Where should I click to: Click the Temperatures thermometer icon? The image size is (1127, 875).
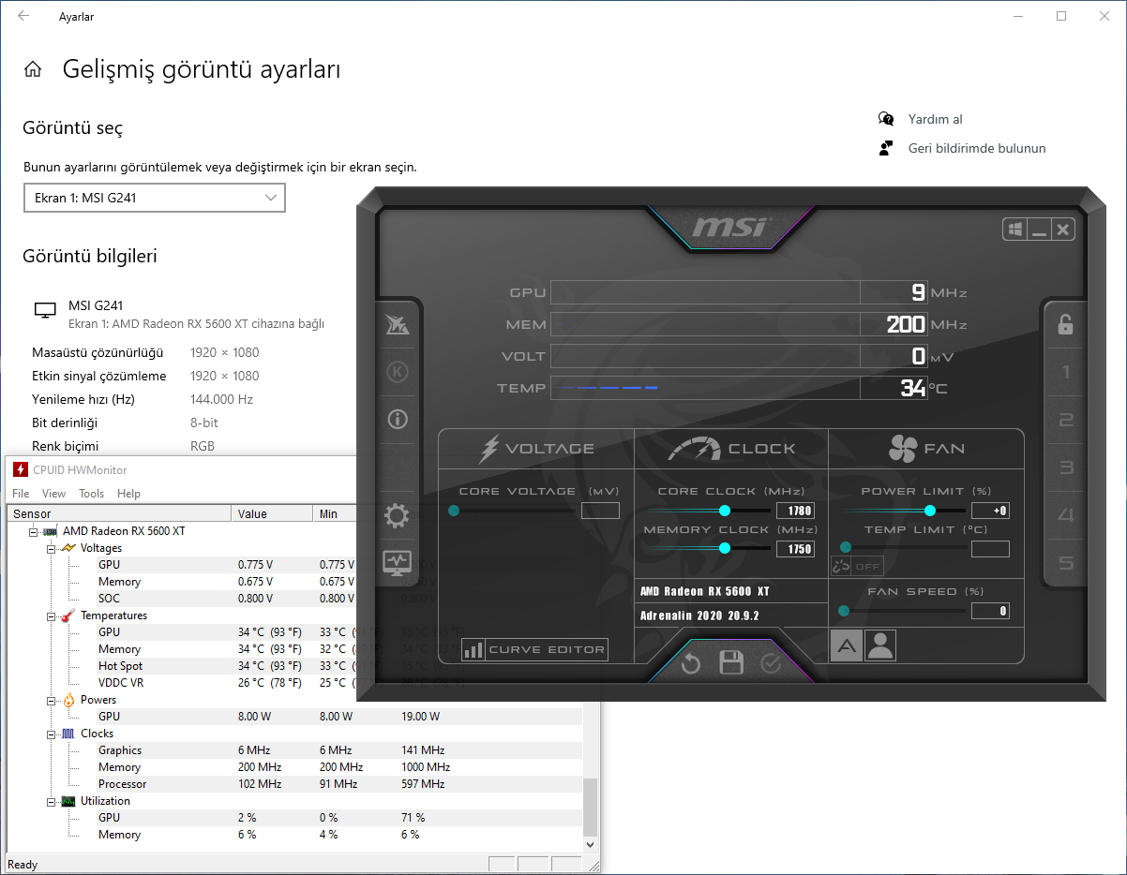[x=68, y=615]
